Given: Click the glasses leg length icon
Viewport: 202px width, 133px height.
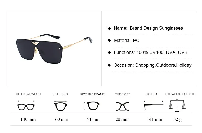Looking at the screenshot, I should (x=154, y=105).
